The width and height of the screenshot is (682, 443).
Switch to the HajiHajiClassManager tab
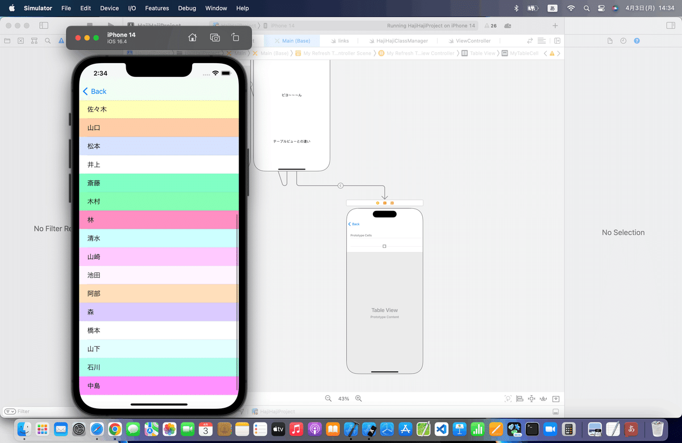point(398,41)
